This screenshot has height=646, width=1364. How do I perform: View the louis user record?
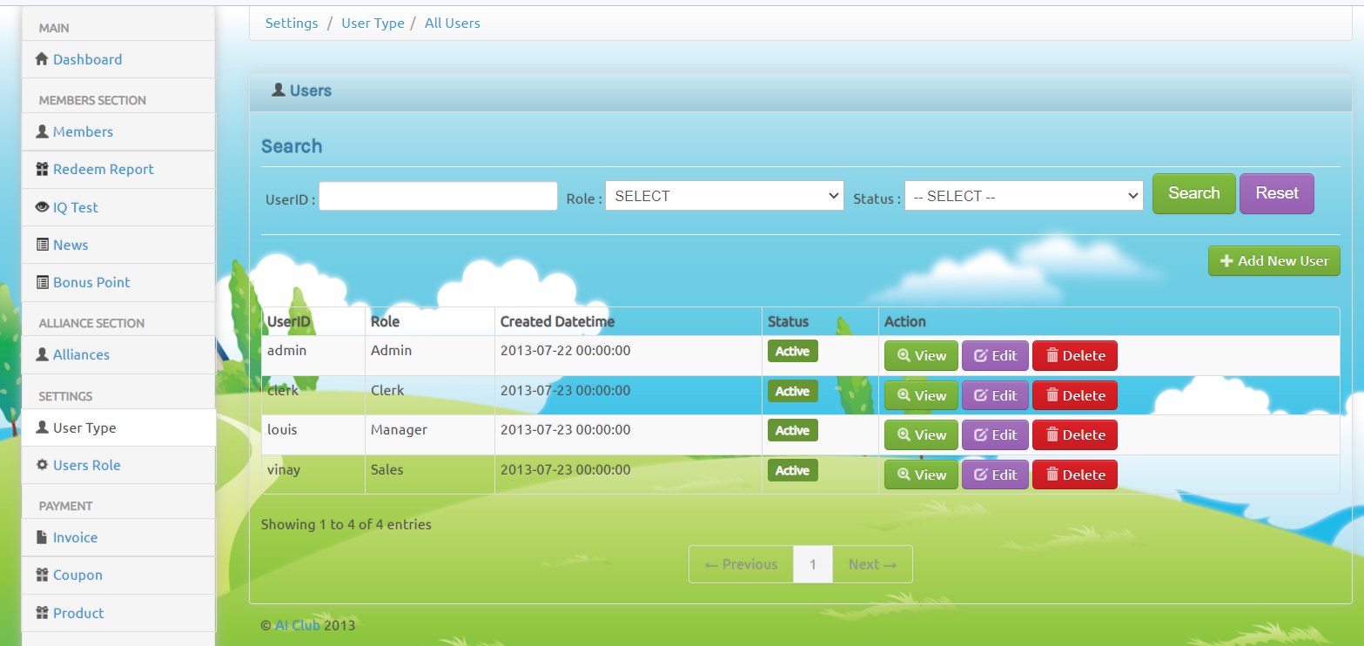921,434
